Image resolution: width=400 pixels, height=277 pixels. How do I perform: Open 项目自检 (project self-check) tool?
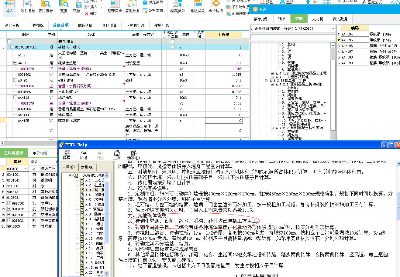[28, 7]
